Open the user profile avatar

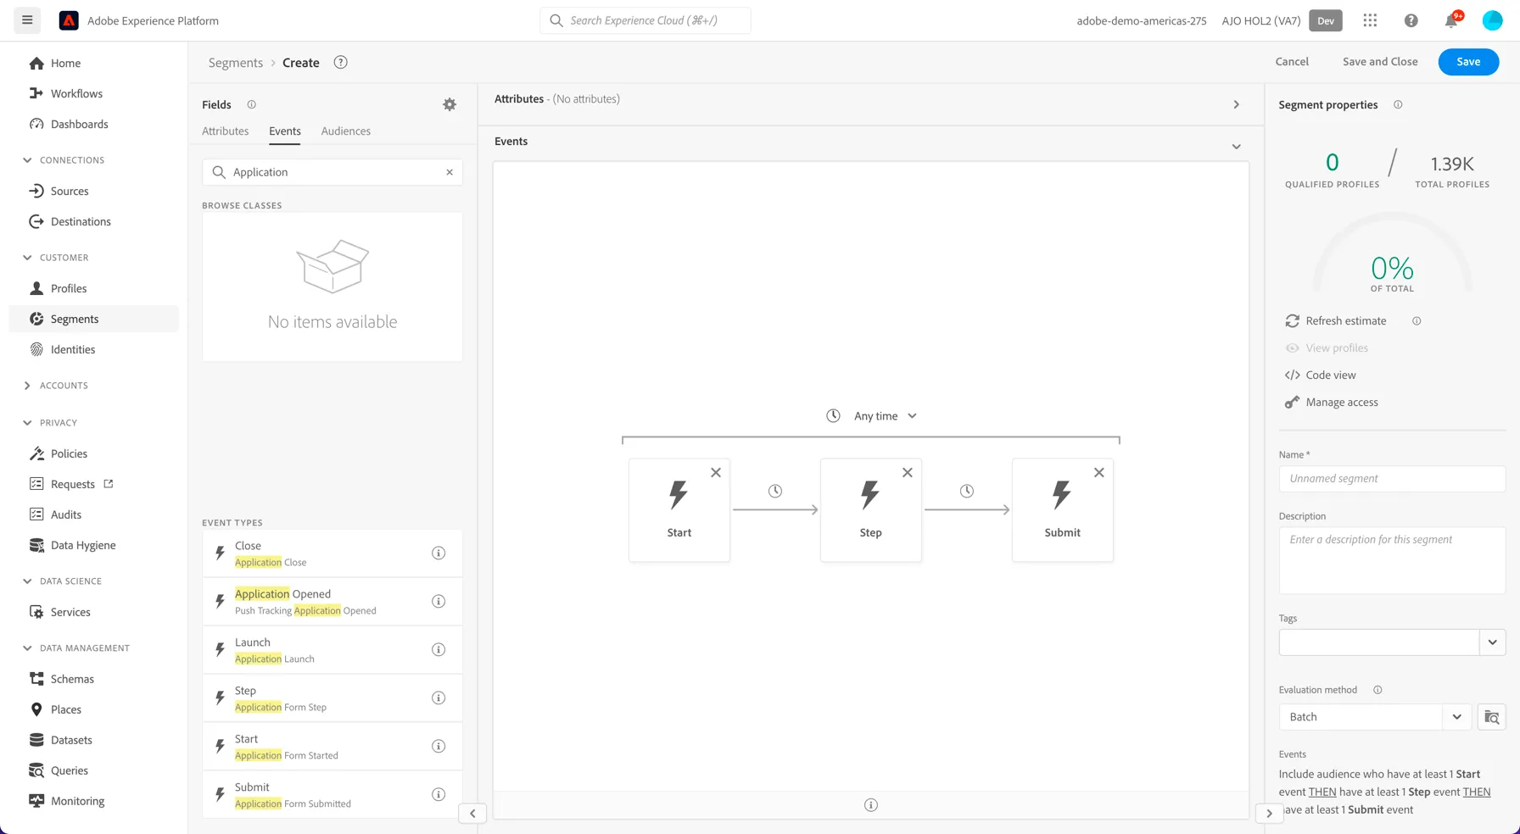[x=1492, y=20]
